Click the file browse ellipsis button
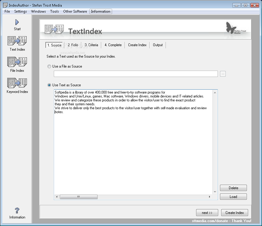The image size is (262, 226). tap(223, 74)
